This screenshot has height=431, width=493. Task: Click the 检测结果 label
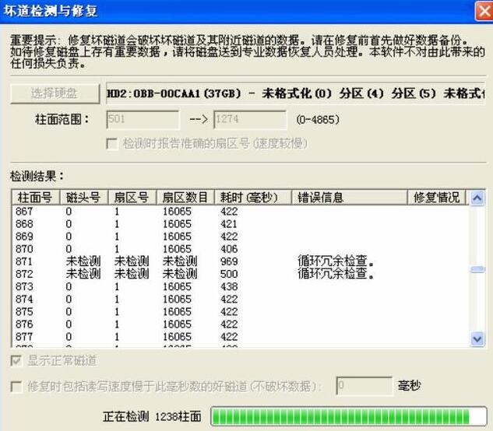pos(37,177)
